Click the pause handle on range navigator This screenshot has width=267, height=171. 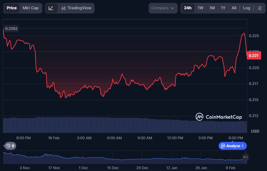click(x=246, y=157)
